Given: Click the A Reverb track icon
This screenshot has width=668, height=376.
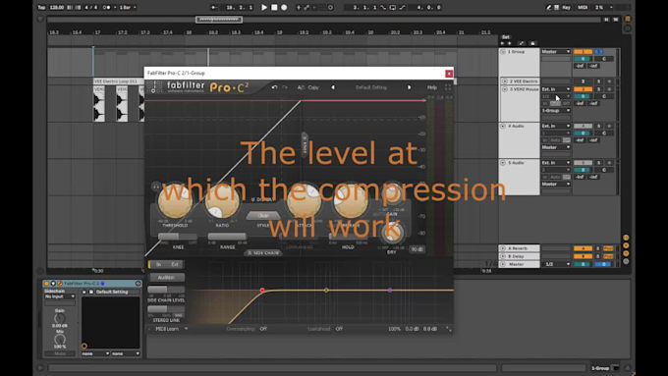Looking at the screenshot, I should (503, 248).
